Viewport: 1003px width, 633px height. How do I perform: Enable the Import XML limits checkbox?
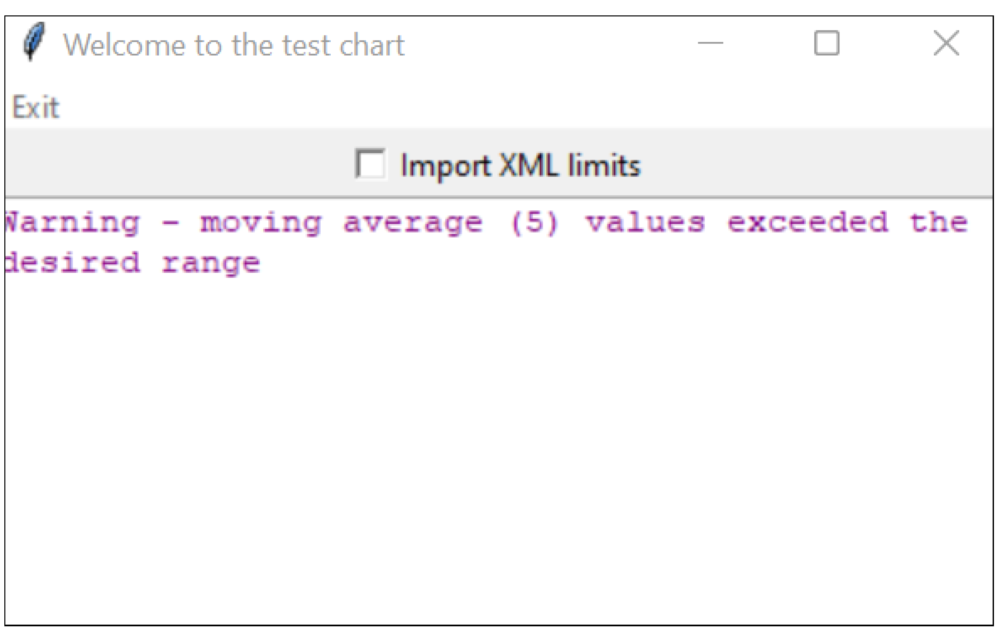click(370, 164)
